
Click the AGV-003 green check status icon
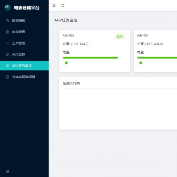point(66,63)
